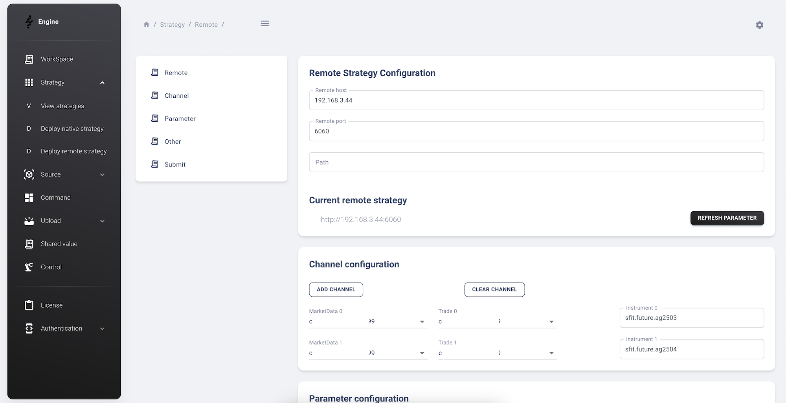Click the Control robot arm icon
The image size is (786, 403).
tap(29, 267)
